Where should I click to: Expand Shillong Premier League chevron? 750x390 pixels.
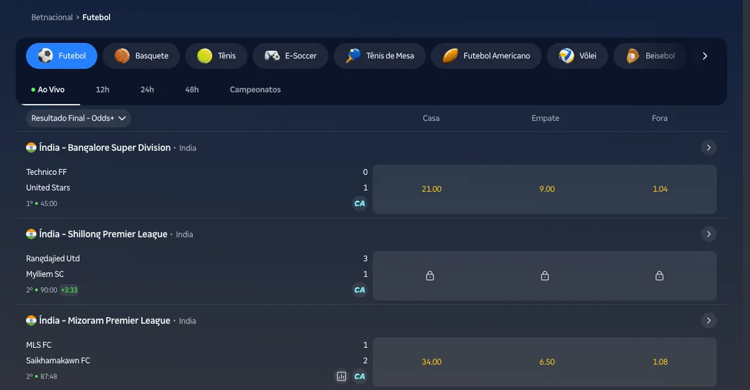(x=708, y=234)
